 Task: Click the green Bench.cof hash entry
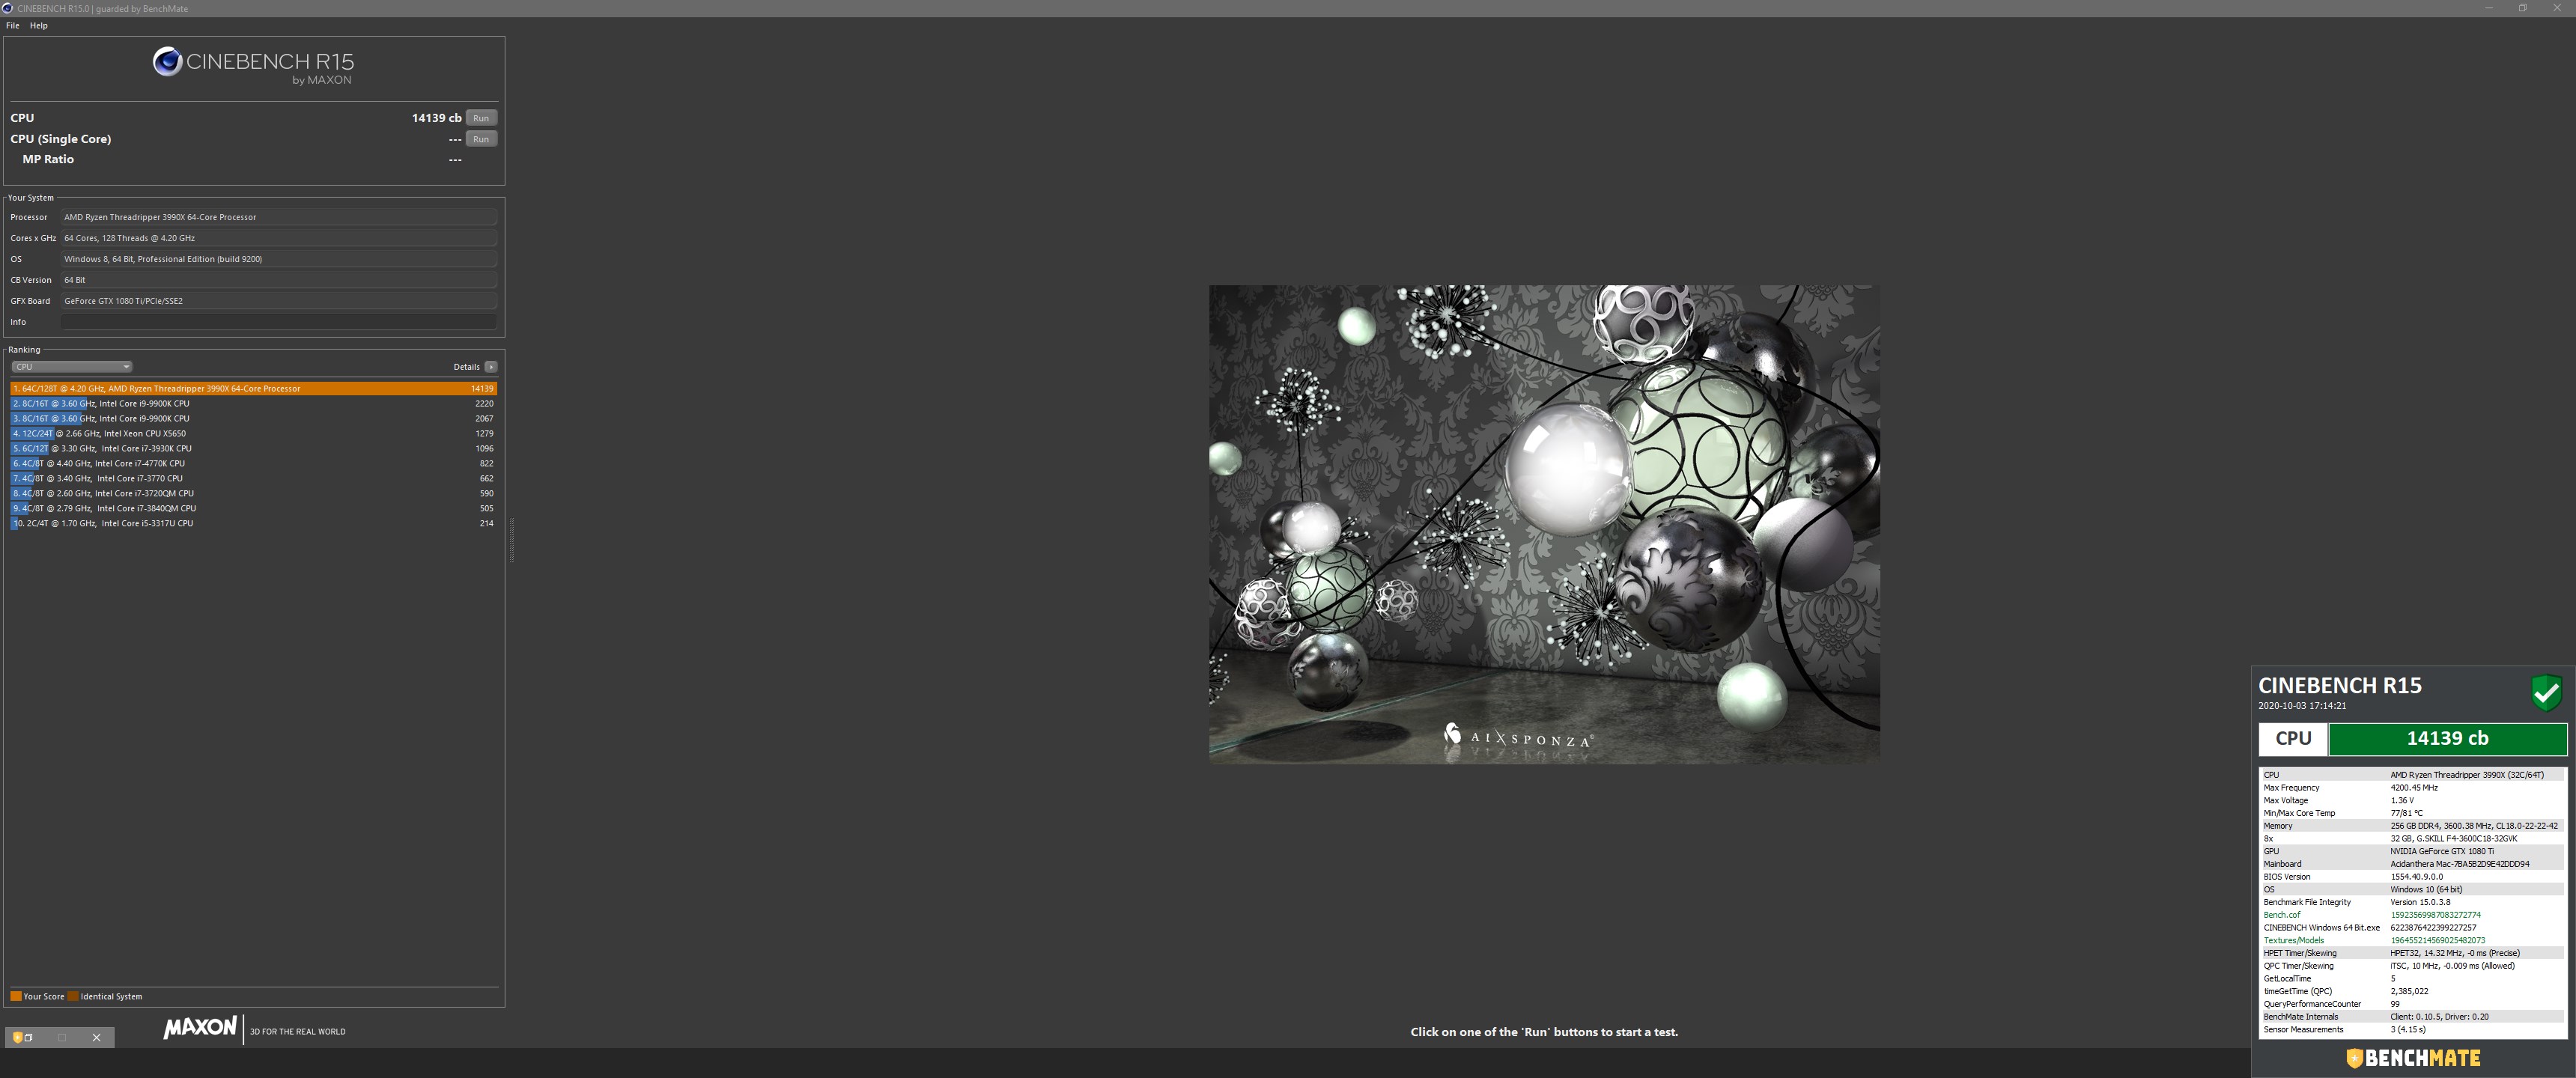tap(2412, 915)
